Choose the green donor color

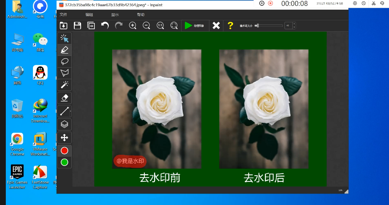[x=65, y=163]
